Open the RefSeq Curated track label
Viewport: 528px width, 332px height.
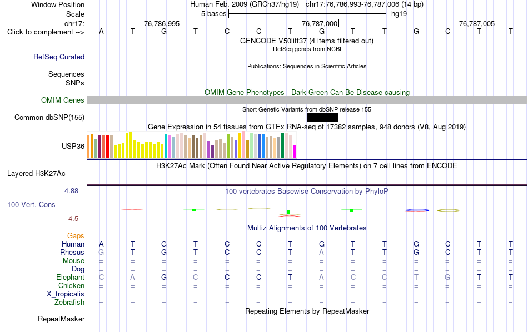59,57
